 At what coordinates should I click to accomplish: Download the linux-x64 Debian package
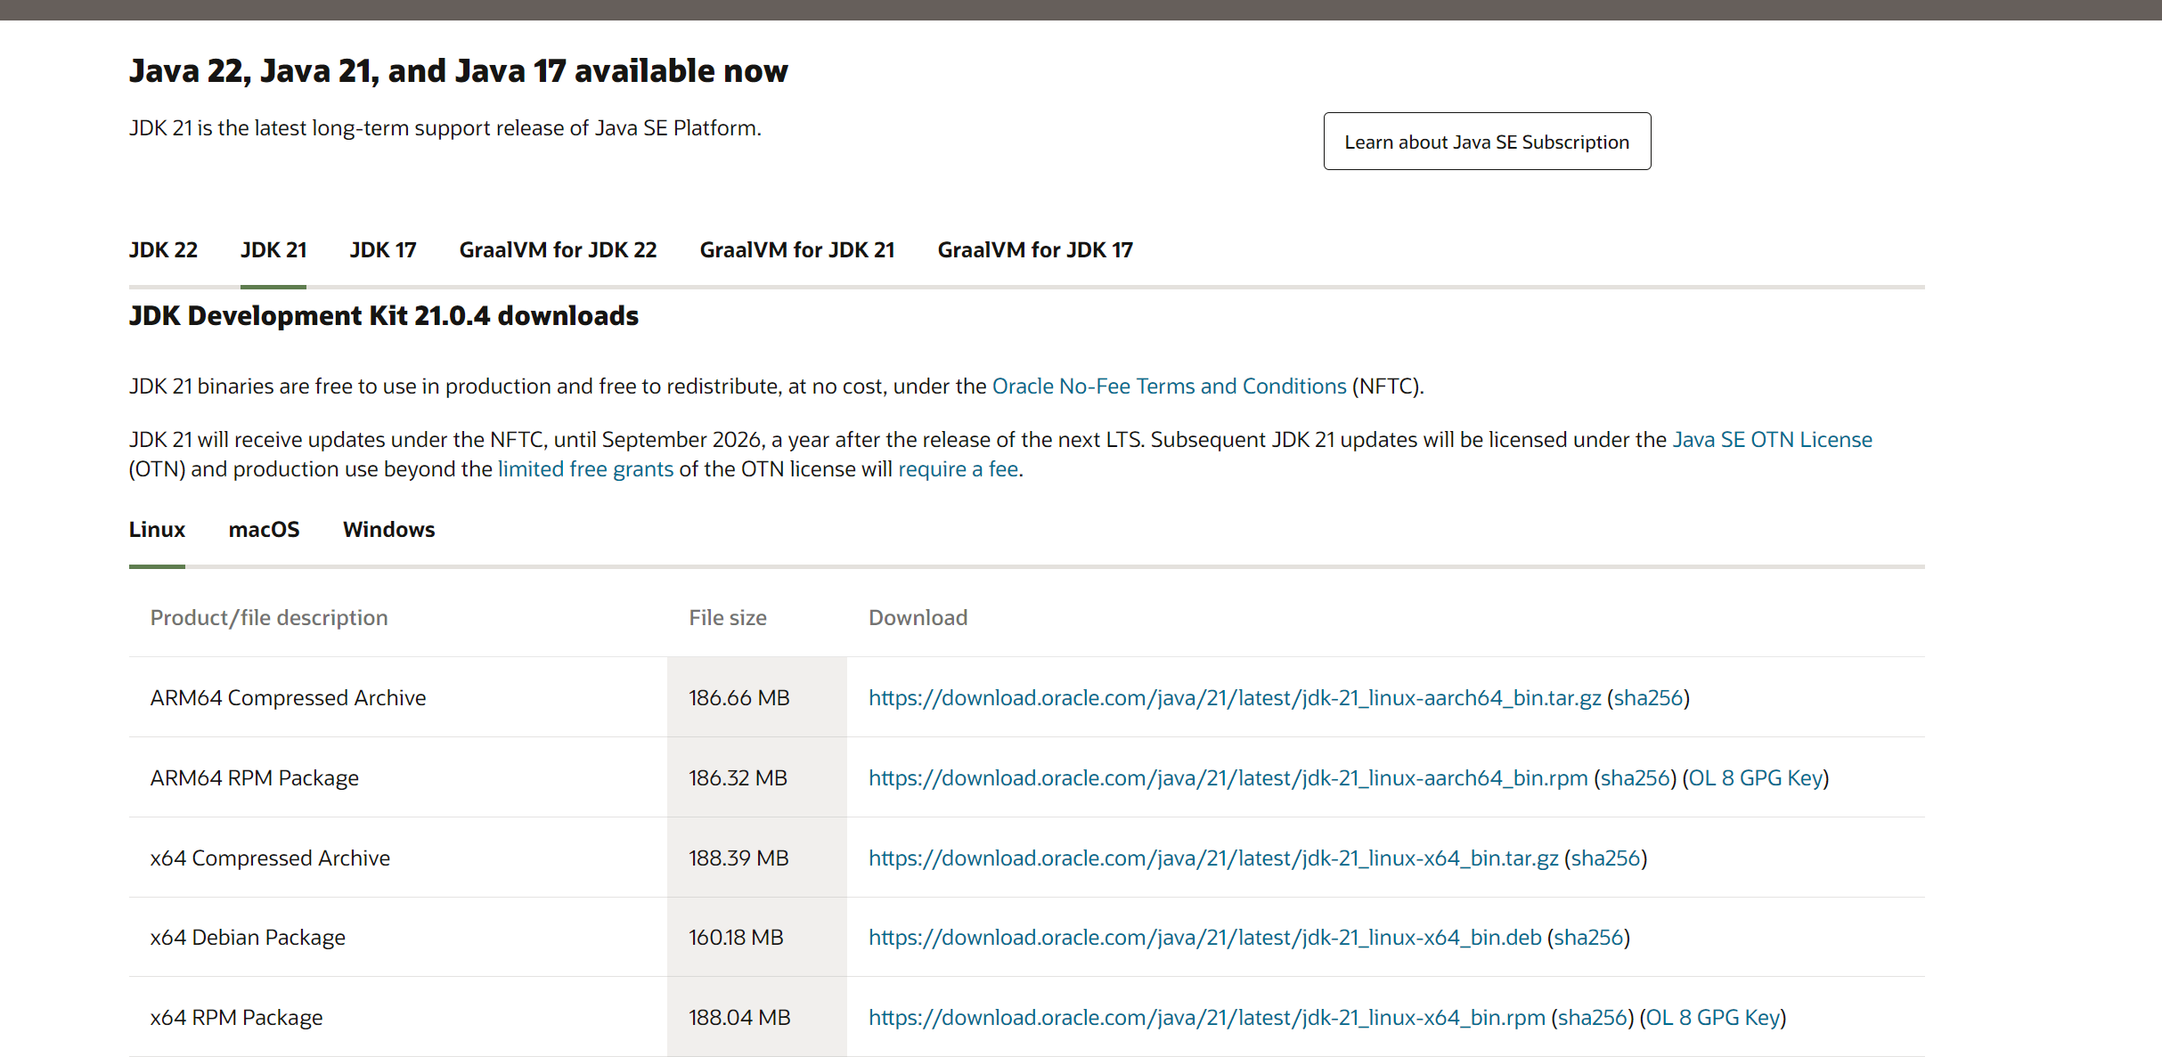click(x=1204, y=938)
